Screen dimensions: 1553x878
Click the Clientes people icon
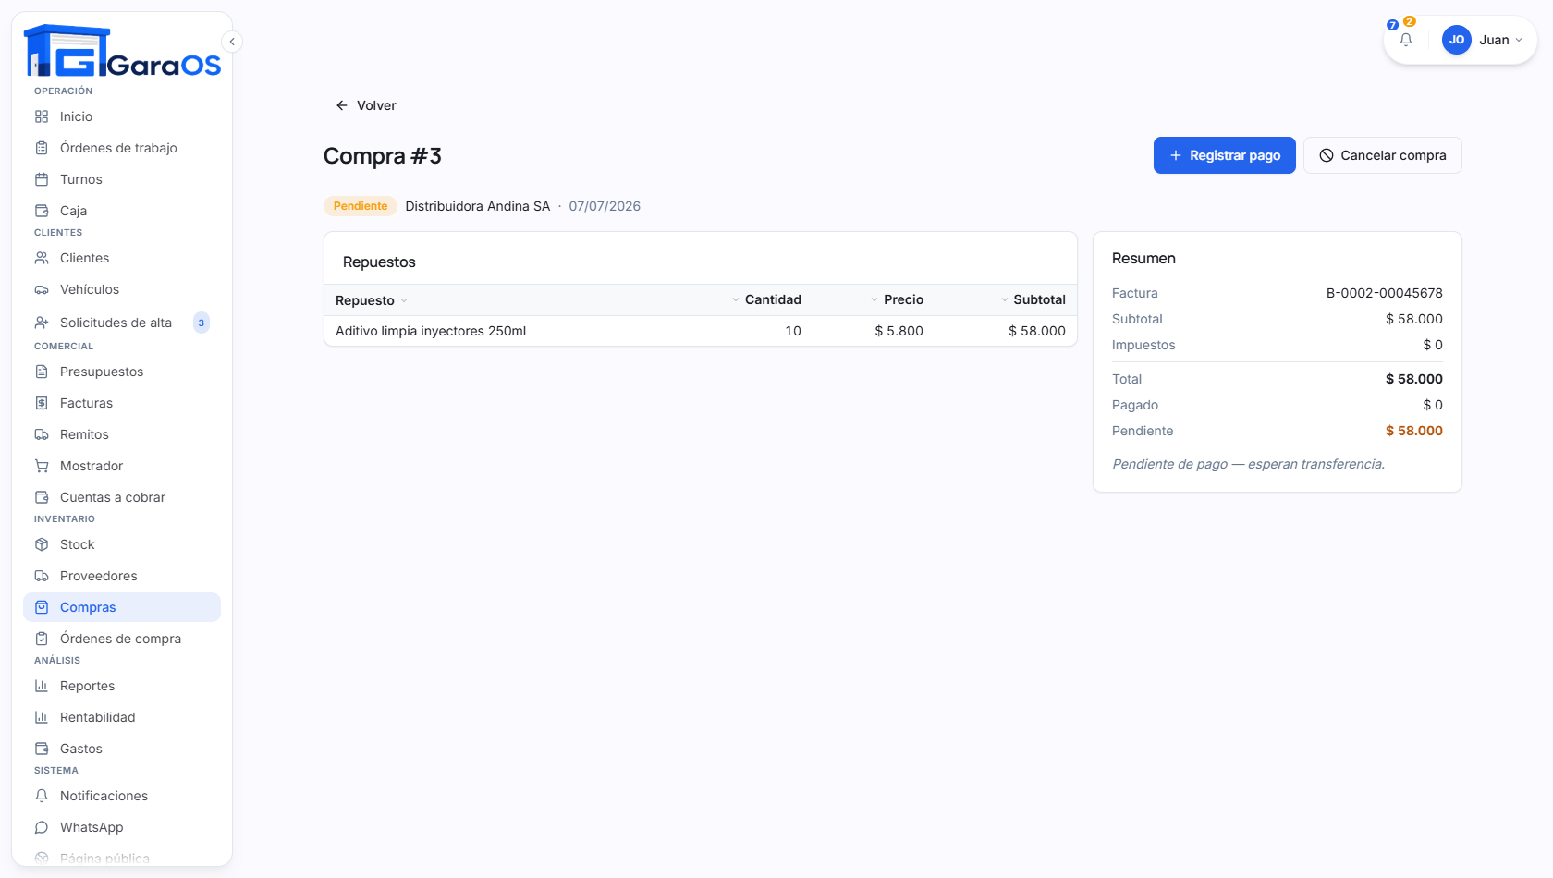point(42,258)
